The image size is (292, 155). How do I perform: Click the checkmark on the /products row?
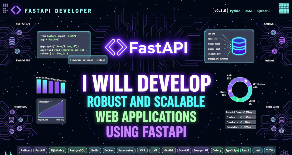[241, 122]
